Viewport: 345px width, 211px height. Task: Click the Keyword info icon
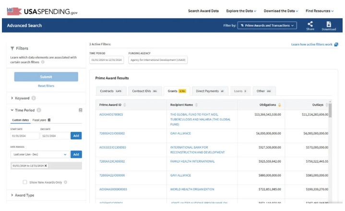pyautogui.click(x=34, y=98)
